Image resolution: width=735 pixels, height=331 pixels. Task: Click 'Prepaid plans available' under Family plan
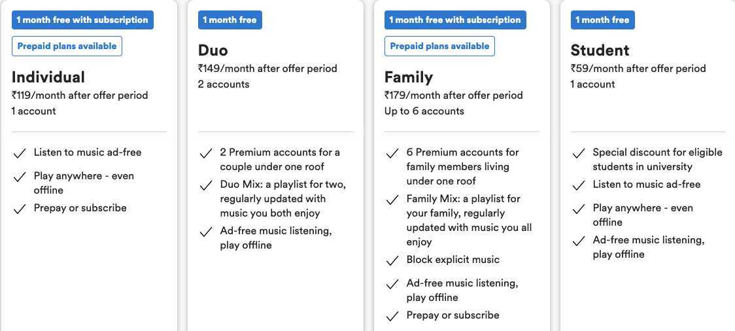tap(439, 46)
